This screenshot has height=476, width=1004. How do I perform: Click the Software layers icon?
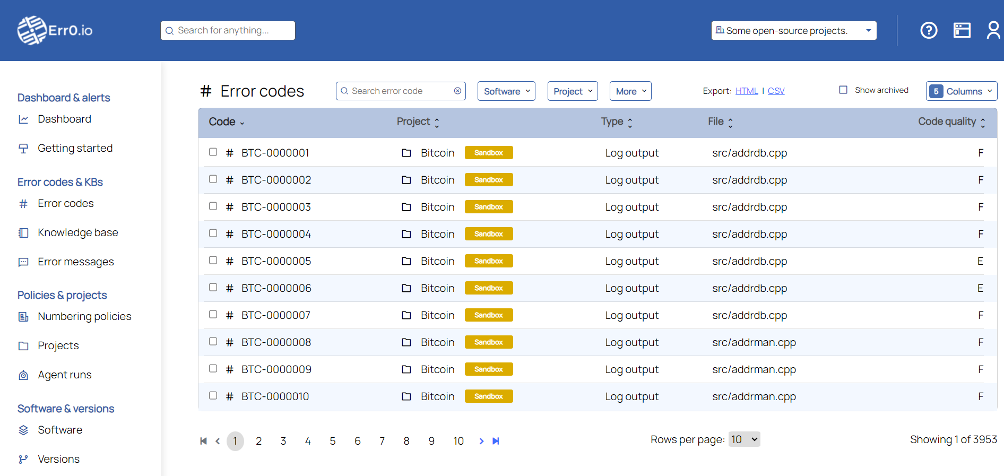[x=23, y=430]
